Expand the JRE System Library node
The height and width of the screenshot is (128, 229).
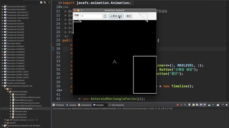[5, 120]
